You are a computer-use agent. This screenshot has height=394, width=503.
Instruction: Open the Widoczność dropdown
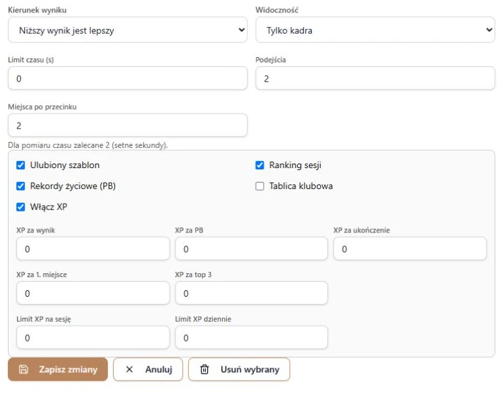tap(375, 30)
